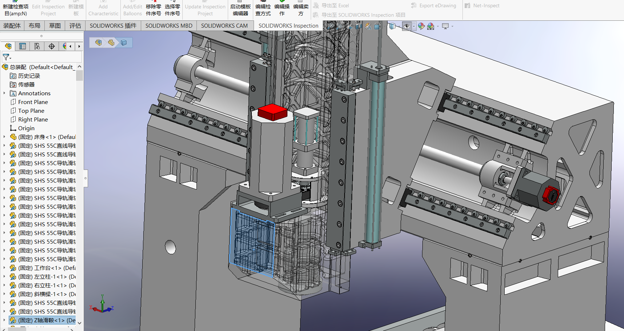Expand the 斜横樑-1<1> component node
This screenshot has width=624, height=331.
[4, 294]
